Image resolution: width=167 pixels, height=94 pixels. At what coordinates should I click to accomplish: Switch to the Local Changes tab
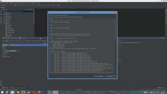click(x=14, y=38)
